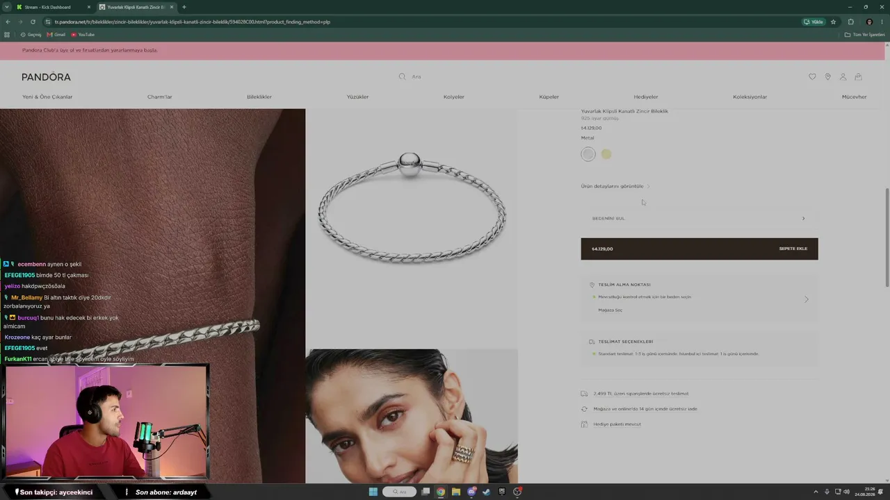Open the BEDENİNİ BUL size selector

[x=699, y=218]
